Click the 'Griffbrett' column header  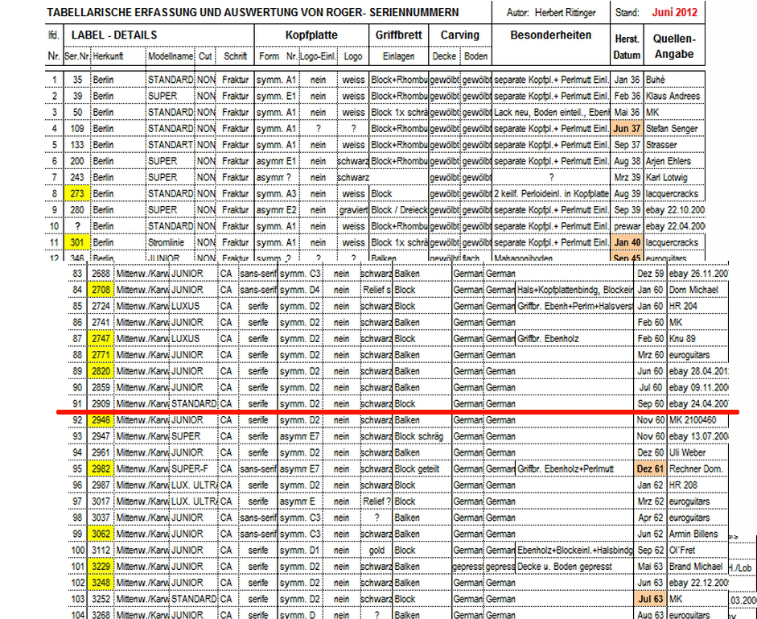point(397,35)
